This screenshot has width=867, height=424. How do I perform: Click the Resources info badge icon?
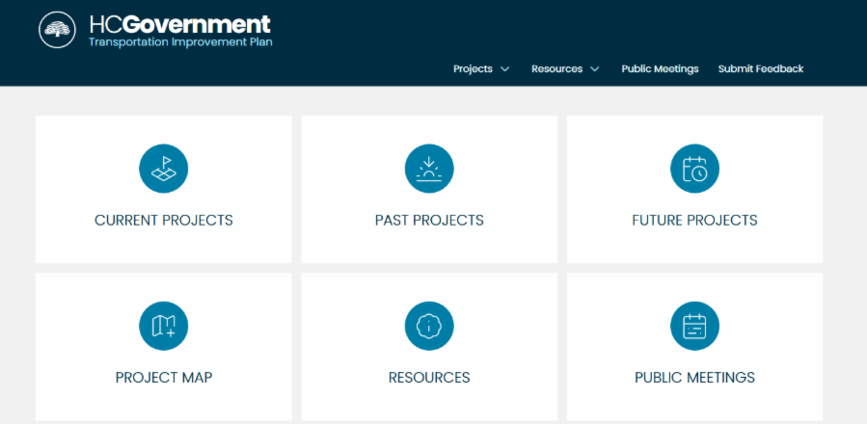pos(429,326)
